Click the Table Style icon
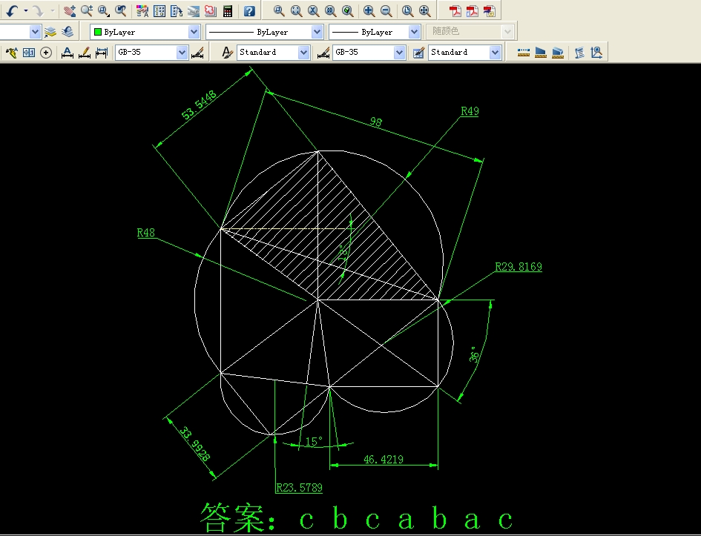This screenshot has height=536, width=701. coord(418,52)
